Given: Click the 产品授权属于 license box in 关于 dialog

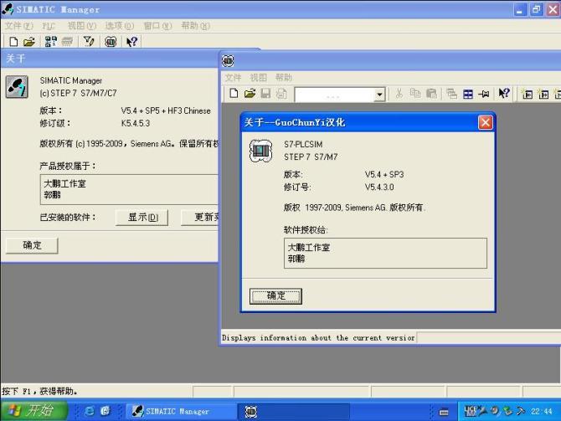Looking at the screenshot, I should point(129,189).
